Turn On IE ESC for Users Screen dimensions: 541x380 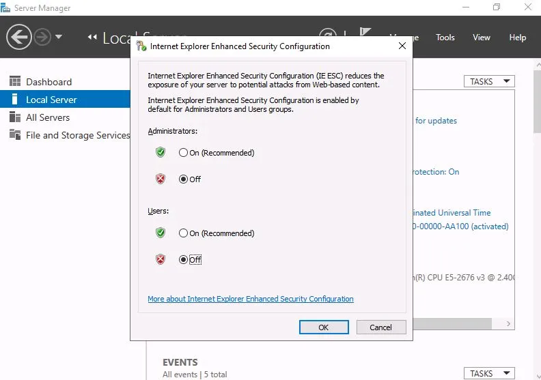(183, 233)
